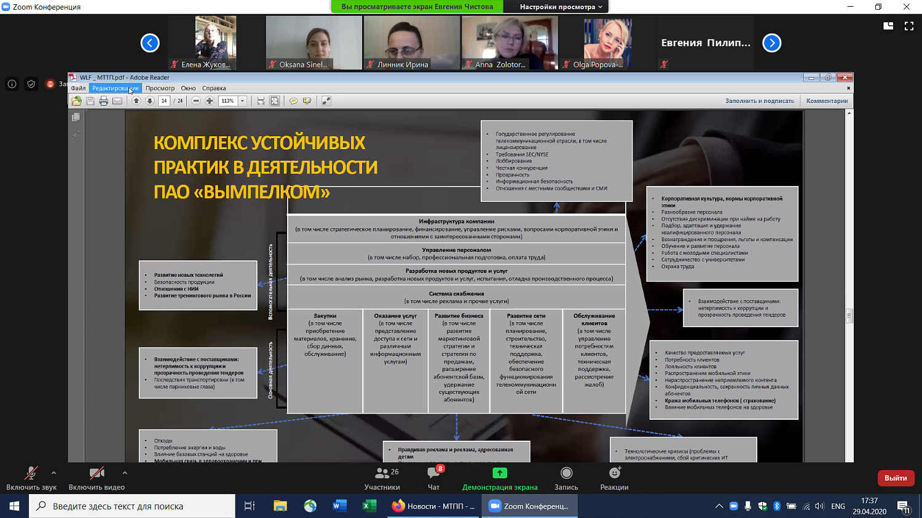Viewport: 922px width, 518px height.
Task: Select the fit one full page icon
Action: (274, 101)
